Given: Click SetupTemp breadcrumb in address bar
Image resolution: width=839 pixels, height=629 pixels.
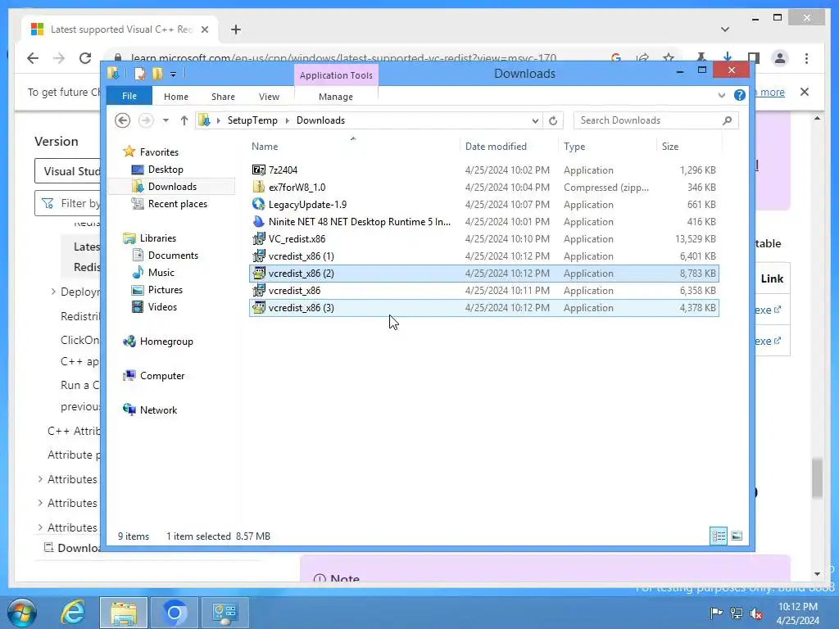Looking at the screenshot, I should (252, 120).
